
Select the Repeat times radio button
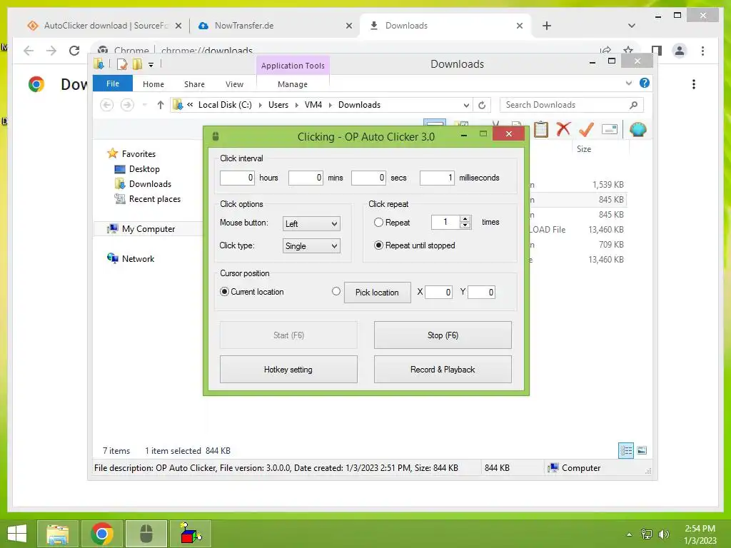tap(378, 223)
